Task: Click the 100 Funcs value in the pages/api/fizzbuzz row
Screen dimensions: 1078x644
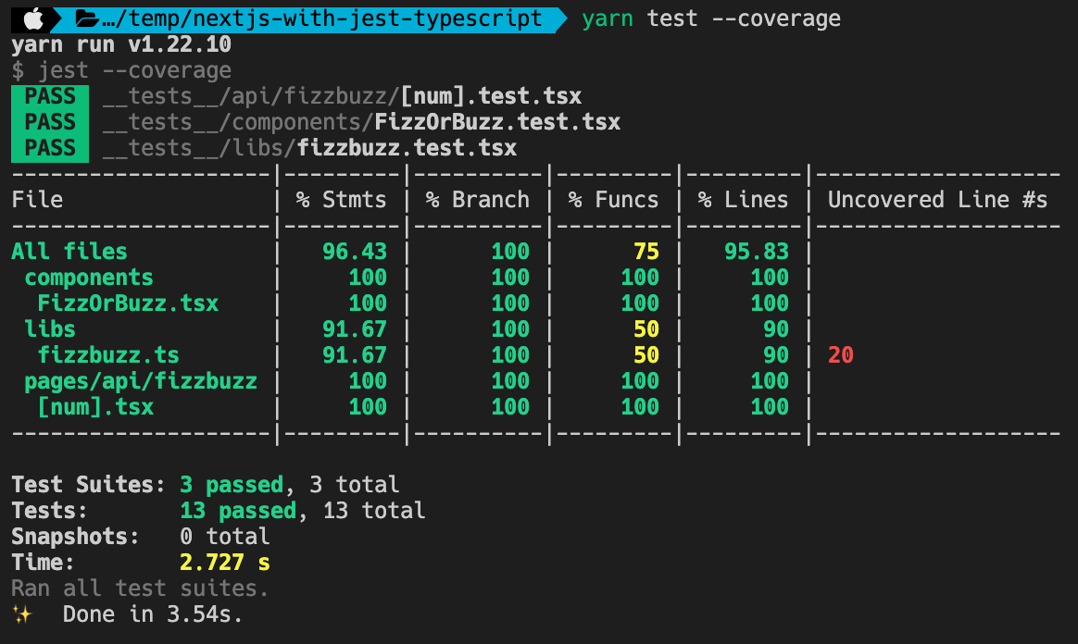Action: pyautogui.click(x=640, y=381)
